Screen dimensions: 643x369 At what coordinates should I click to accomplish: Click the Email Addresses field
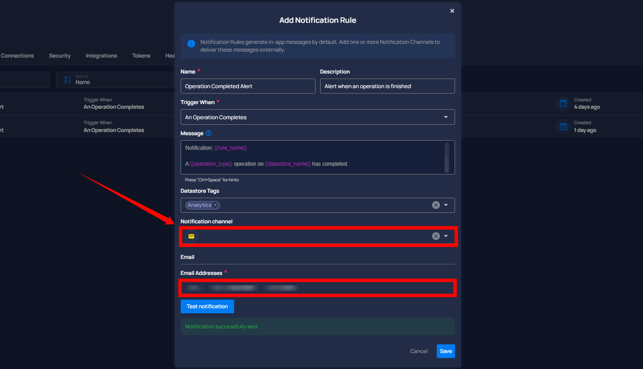(x=317, y=288)
